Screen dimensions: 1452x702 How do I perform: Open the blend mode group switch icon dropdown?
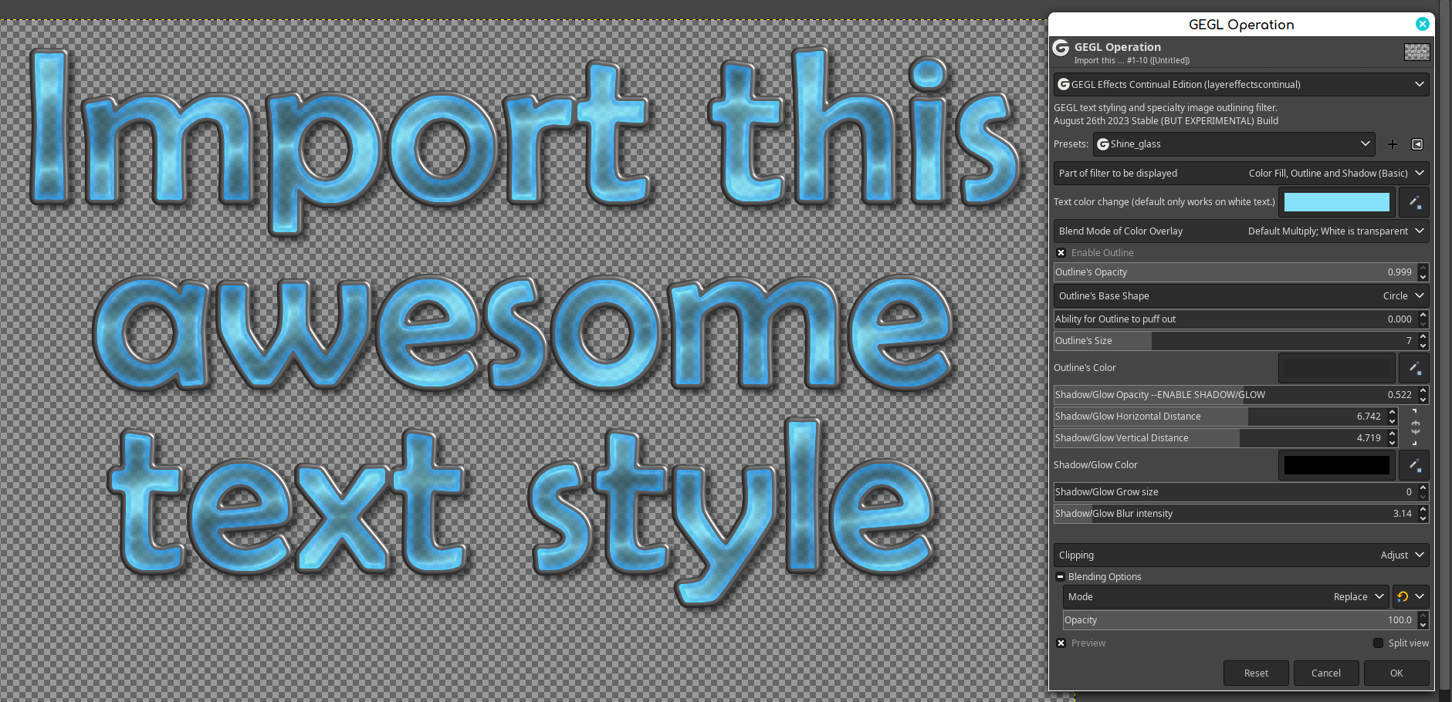1411,596
